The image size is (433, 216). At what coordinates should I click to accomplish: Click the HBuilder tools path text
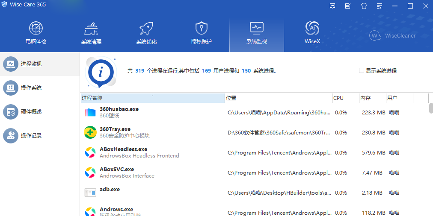tap(279, 193)
